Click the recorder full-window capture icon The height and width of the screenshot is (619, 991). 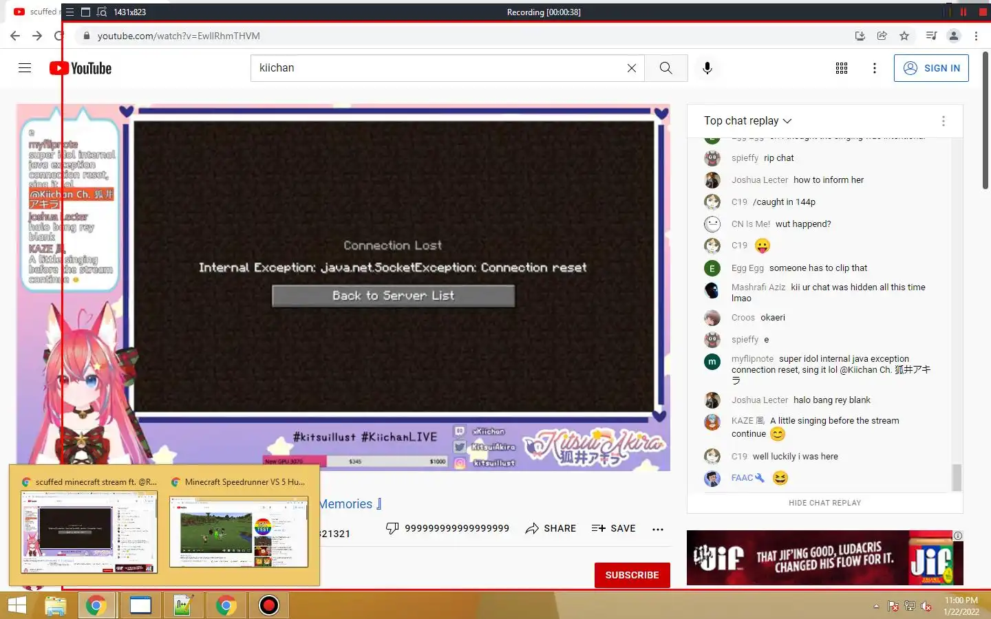pos(85,12)
